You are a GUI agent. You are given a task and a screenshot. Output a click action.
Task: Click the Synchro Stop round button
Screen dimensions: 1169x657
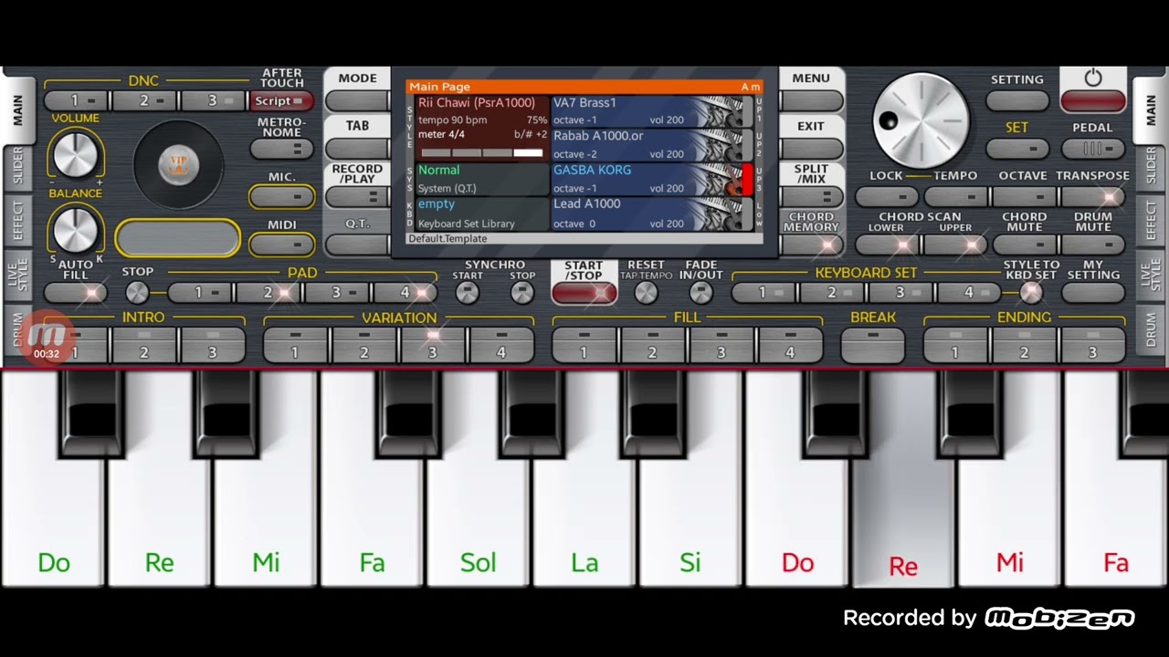522,292
